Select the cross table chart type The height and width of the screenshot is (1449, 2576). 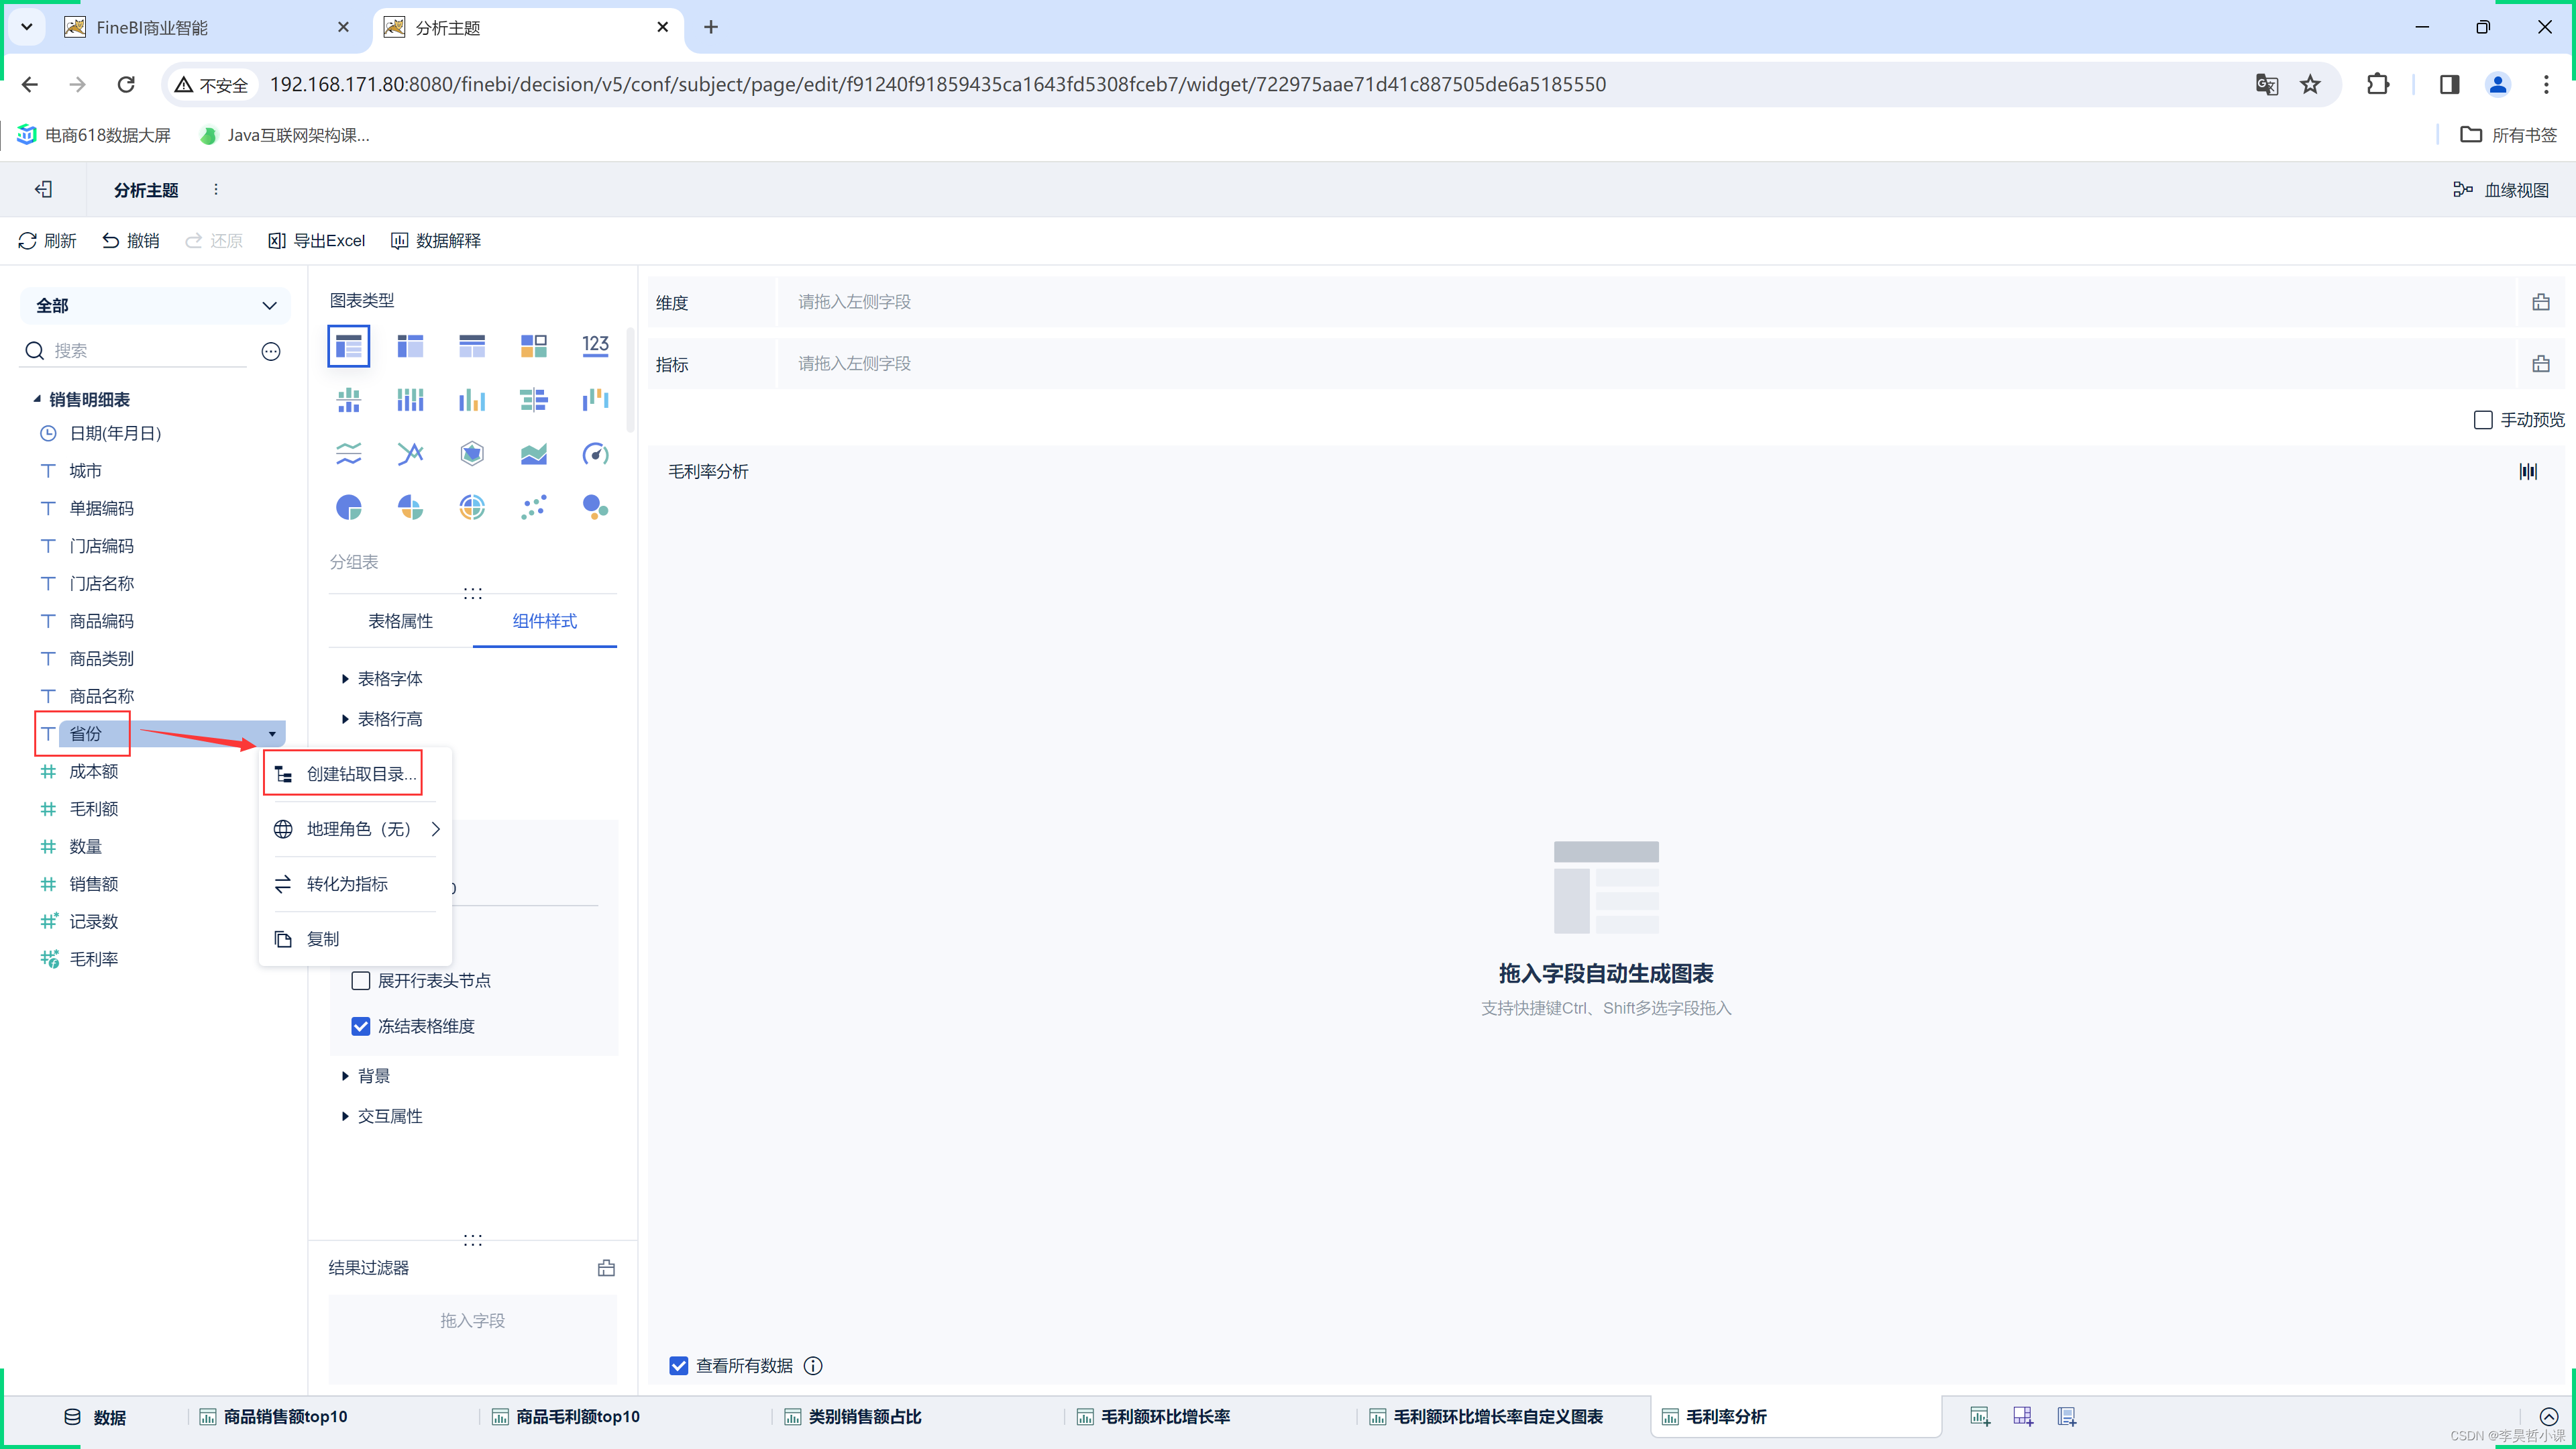pyautogui.click(x=410, y=346)
